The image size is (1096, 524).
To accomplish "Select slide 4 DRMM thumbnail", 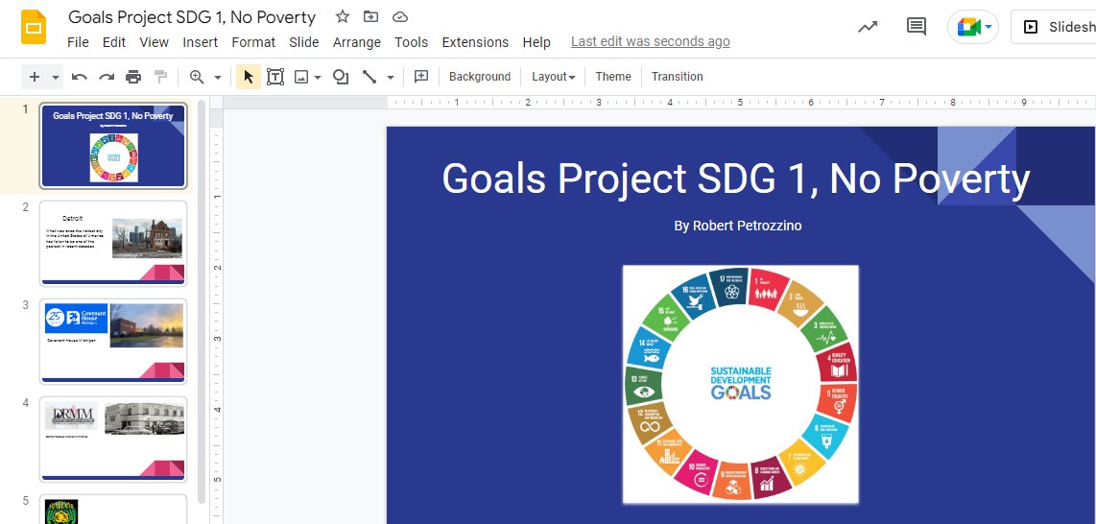I will (113, 440).
